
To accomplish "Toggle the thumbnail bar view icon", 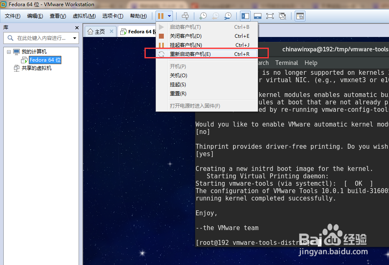I will (258, 16).
